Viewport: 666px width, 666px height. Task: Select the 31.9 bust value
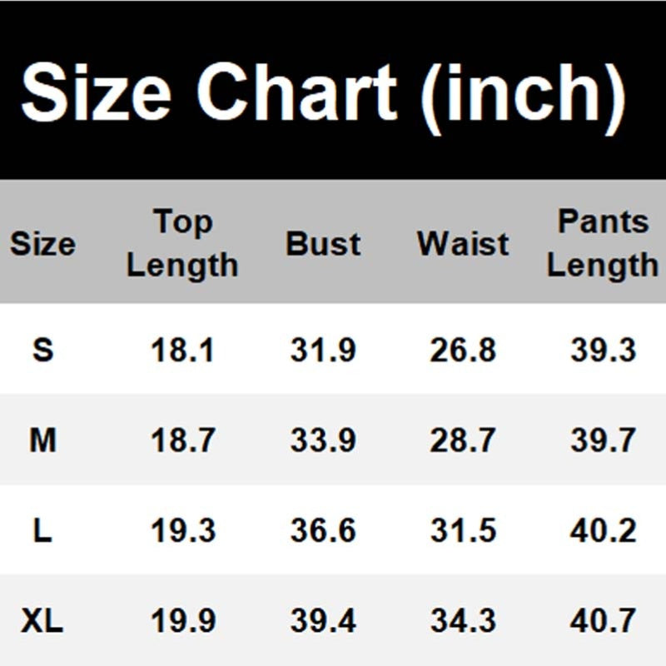coord(323,350)
